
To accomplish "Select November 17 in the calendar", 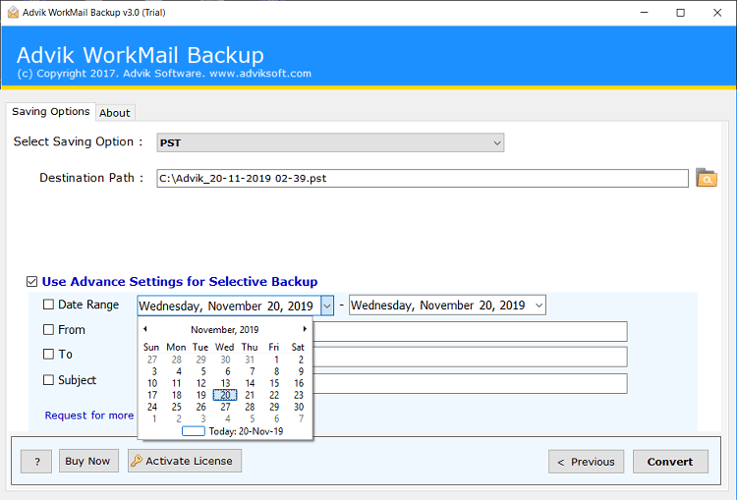I will 152,395.
